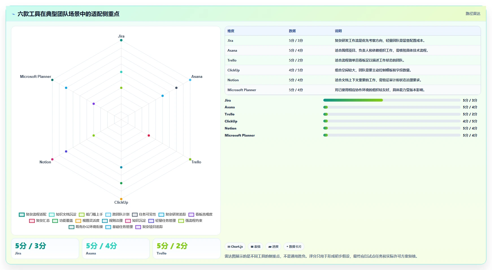Click the Trello axis label on radar
This screenshot has width=492, height=270.
pyautogui.click(x=196, y=162)
